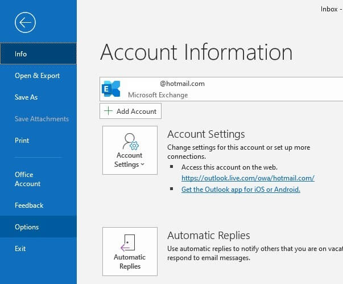Image resolution: width=343 pixels, height=284 pixels.
Task: Select Info in the sidebar
Action: tap(38, 54)
